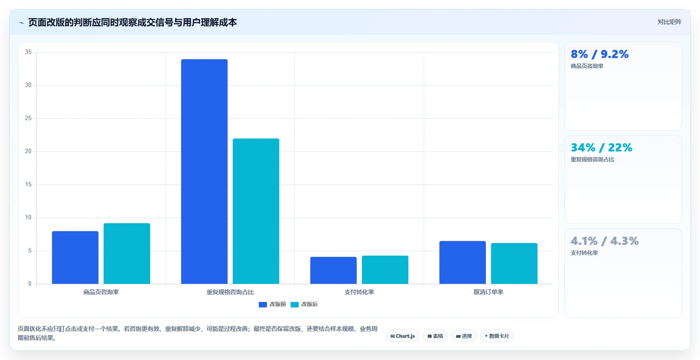Viewport: 700px width, 360px height.
Task: Click the x-axis label 取消订单率
Action: pyautogui.click(x=489, y=292)
